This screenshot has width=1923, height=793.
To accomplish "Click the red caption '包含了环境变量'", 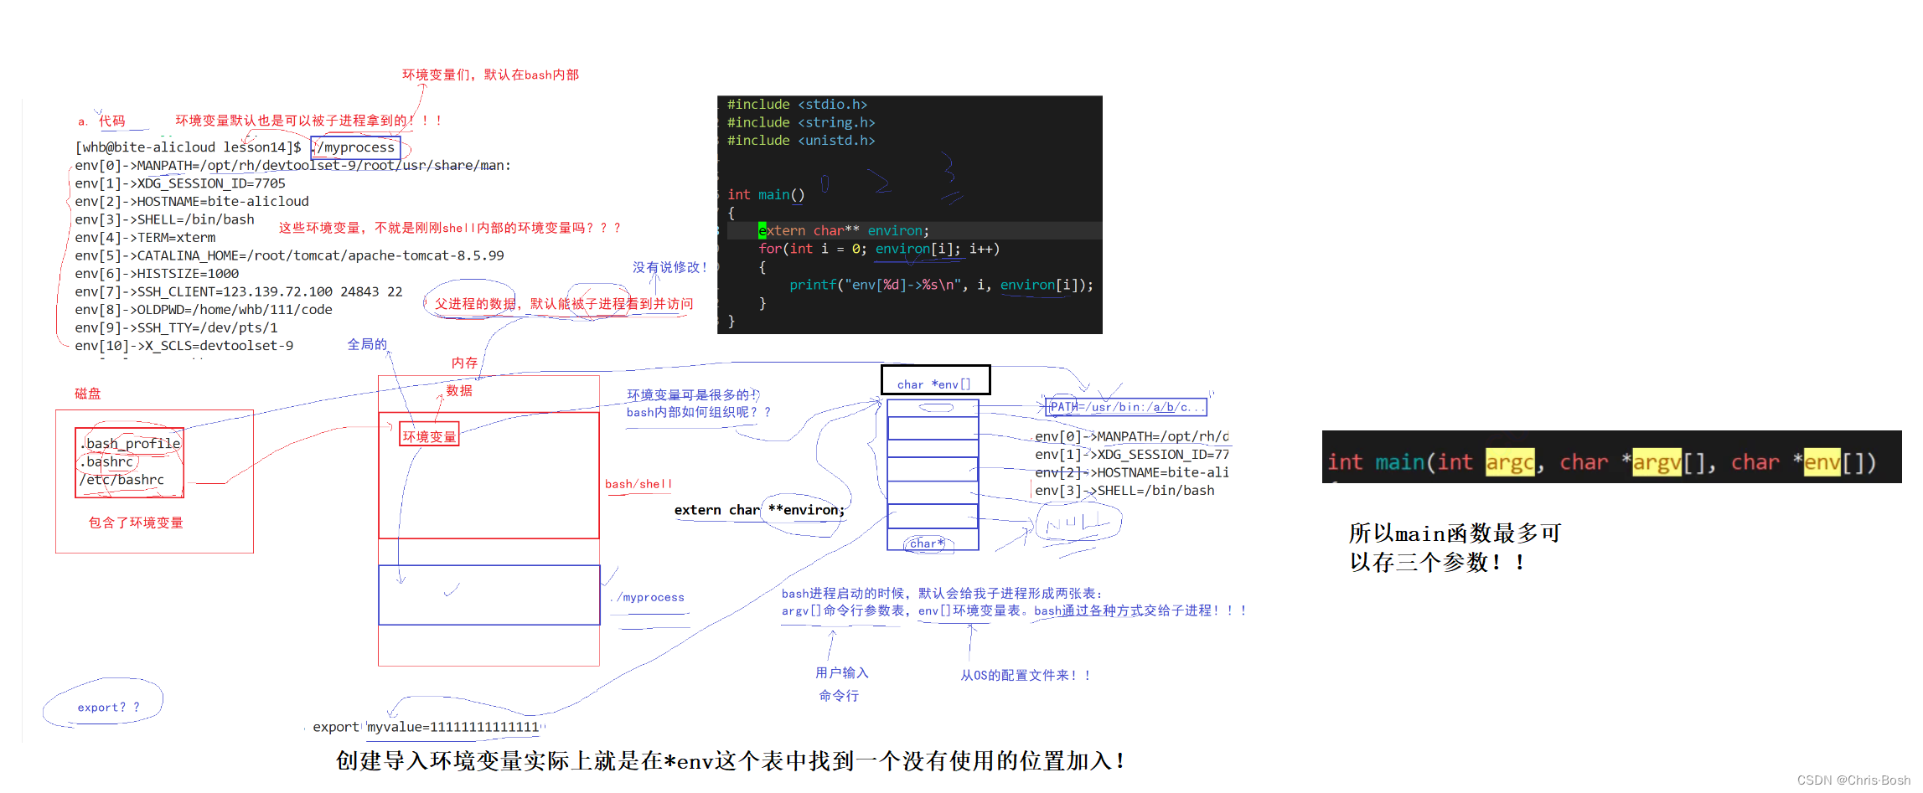I will [136, 523].
